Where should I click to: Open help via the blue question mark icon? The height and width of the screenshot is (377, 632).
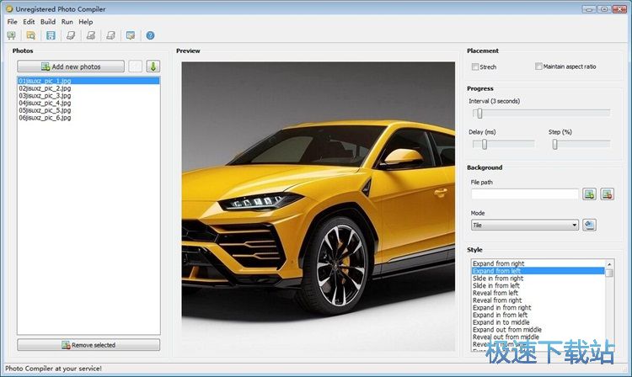pyautogui.click(x=150, y=35)
